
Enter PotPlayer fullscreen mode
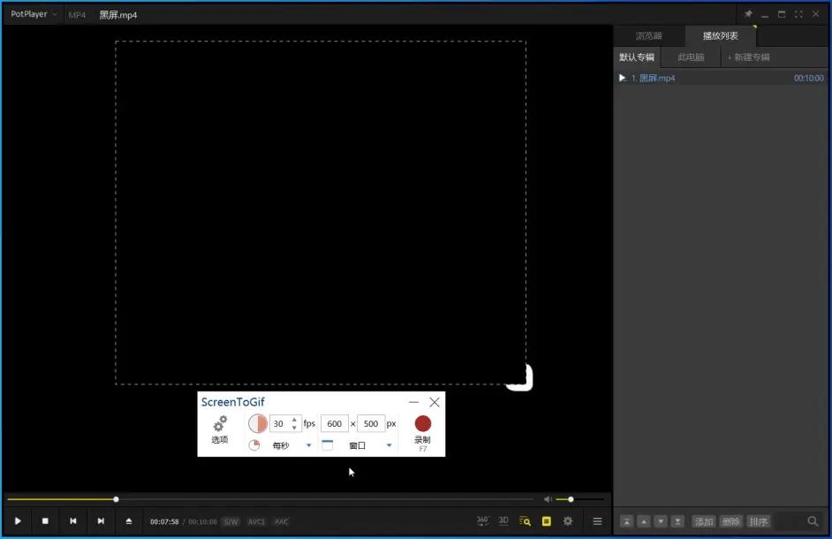(x=798, y=14)
